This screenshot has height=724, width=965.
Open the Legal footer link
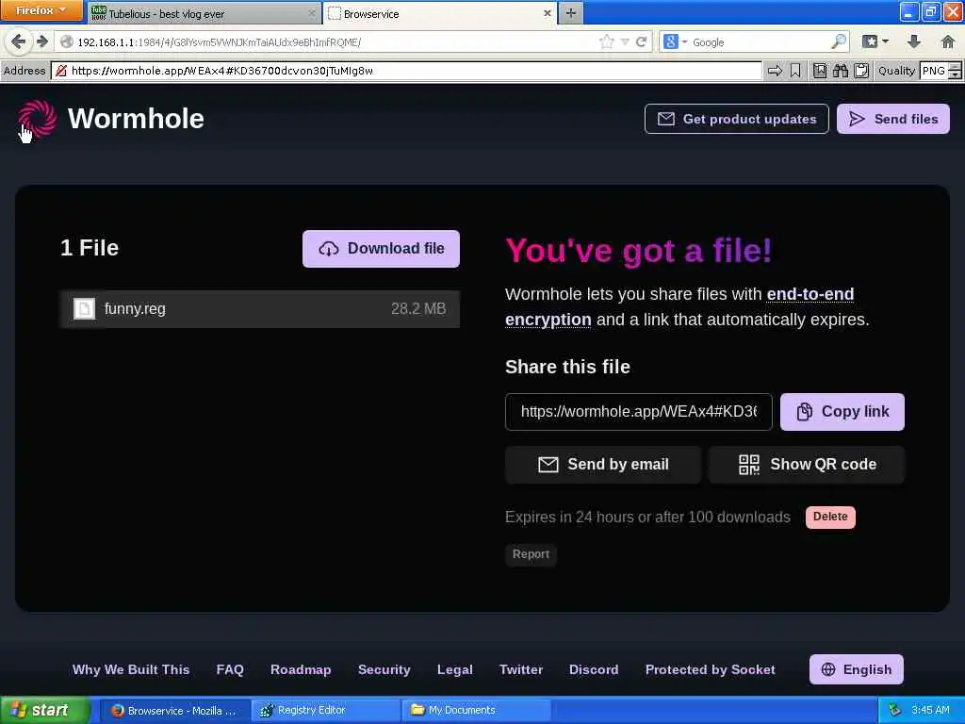point(455,670)
